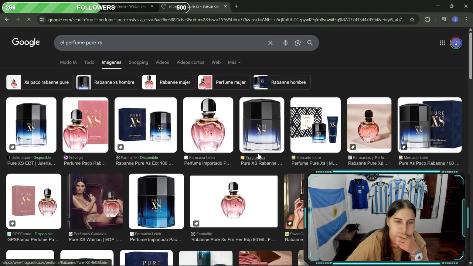Screen dimensions: 473x266
Task: Open media control icon in toolbar
Action: point(444,20)
